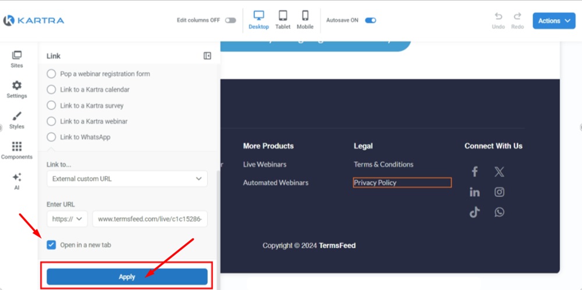This screenshot has width=582, height=290.
Task: Switch to Desktop view
Action: 259,20
